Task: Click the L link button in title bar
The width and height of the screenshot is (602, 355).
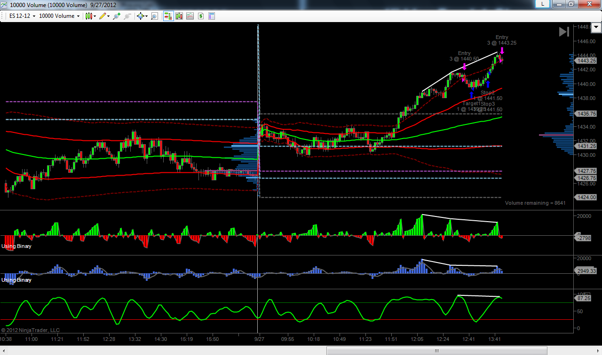Action: 543,4
